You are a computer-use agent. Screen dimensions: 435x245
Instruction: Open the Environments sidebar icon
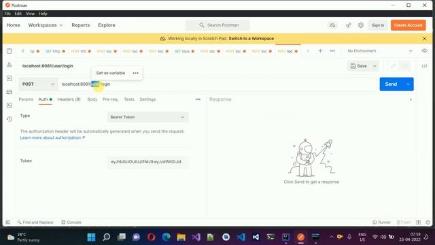pos(9,78)
